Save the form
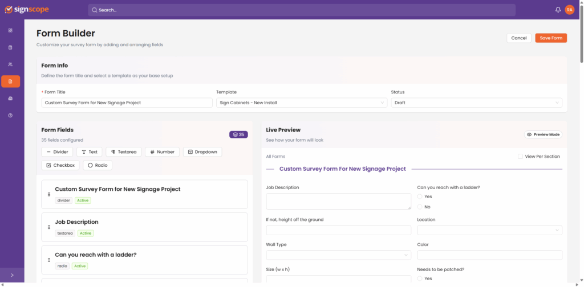 (551, 38)
